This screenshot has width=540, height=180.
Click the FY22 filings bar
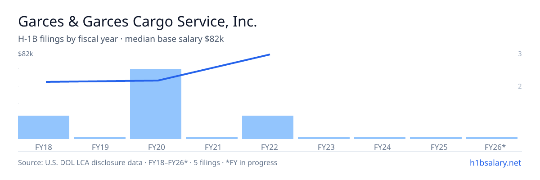coord(268,127)
